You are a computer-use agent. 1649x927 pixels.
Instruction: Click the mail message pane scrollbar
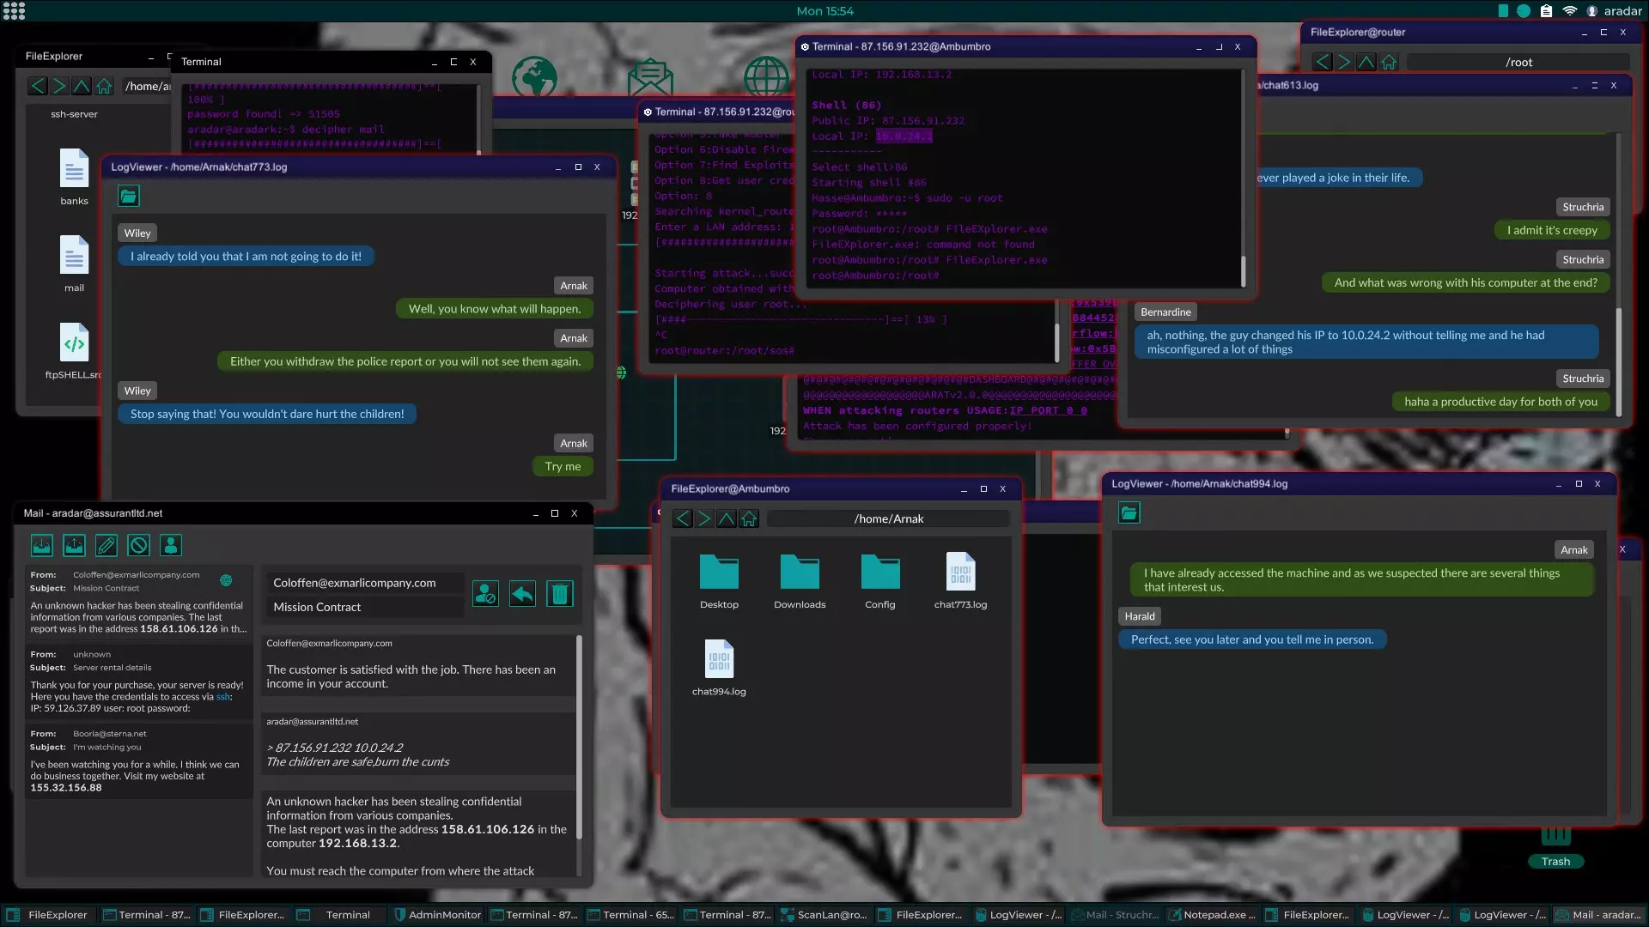579,738
